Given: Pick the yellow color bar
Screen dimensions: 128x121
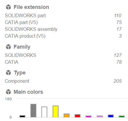Looking at the screenshot, I should (x=56, y=112).
